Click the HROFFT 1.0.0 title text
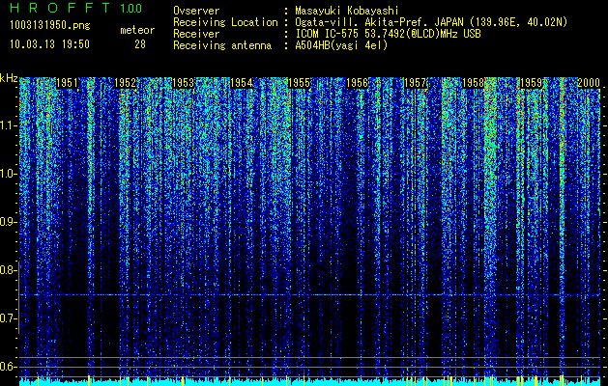This screenshot has width=608, height=386. click(x=75, y=8)
